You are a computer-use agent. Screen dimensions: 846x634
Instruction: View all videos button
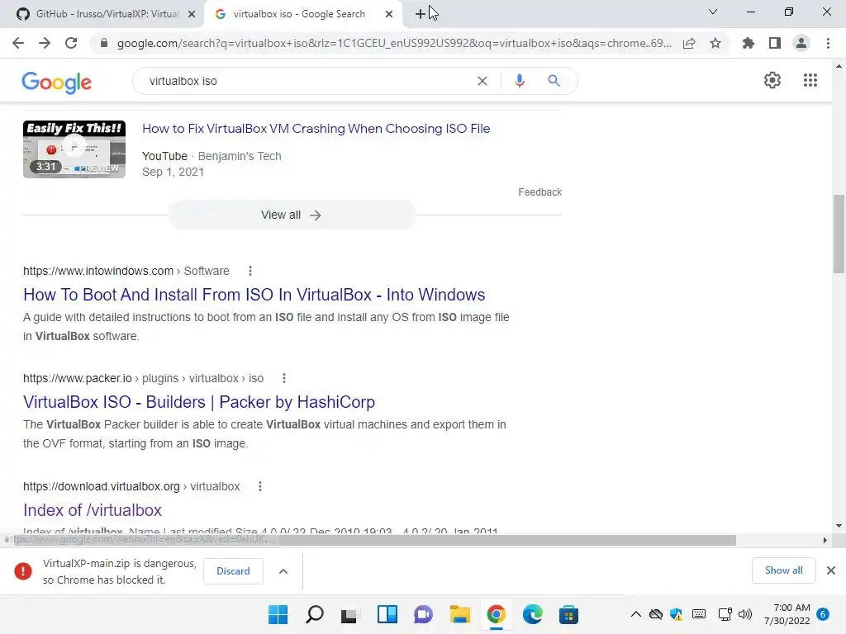[x=292, y=215]
